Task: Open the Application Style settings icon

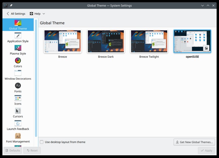Action: pyautogui.click(x=18, y=35)
